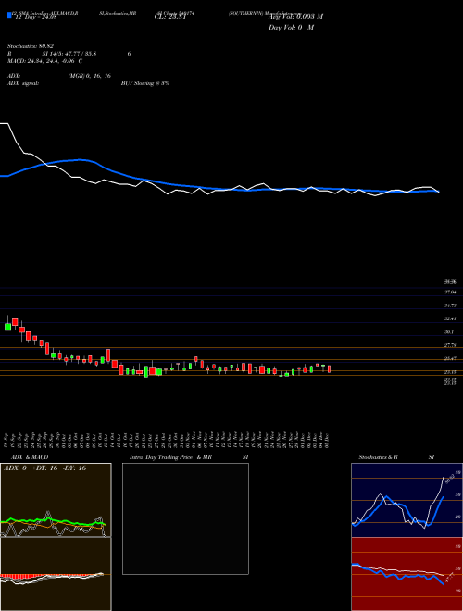
Task: Click the 'SI 14/3: 47.77 / 33.8' value
Action: (x=69, y=54)
